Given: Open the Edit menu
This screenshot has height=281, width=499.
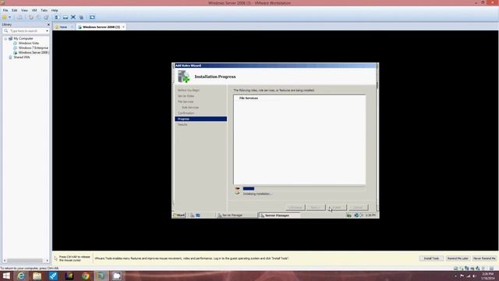Looking at the screenshot, I should (14, 10).
